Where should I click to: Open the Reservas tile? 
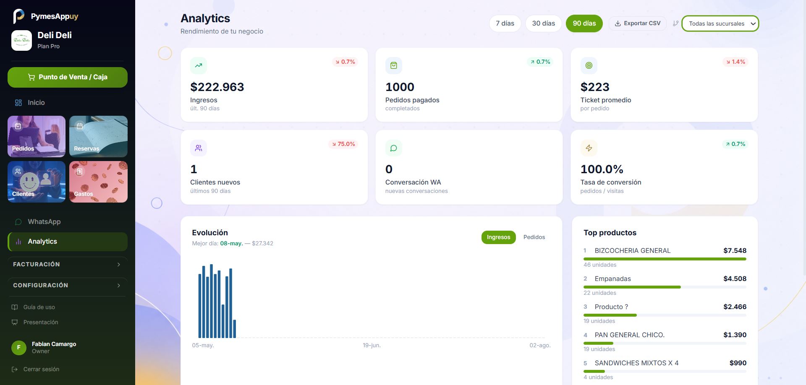click(x=98, y=137)
